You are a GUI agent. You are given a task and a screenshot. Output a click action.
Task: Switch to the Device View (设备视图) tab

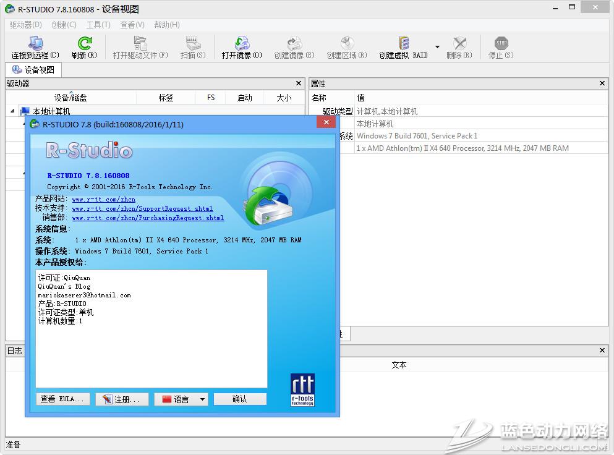[x=34, y=70]
